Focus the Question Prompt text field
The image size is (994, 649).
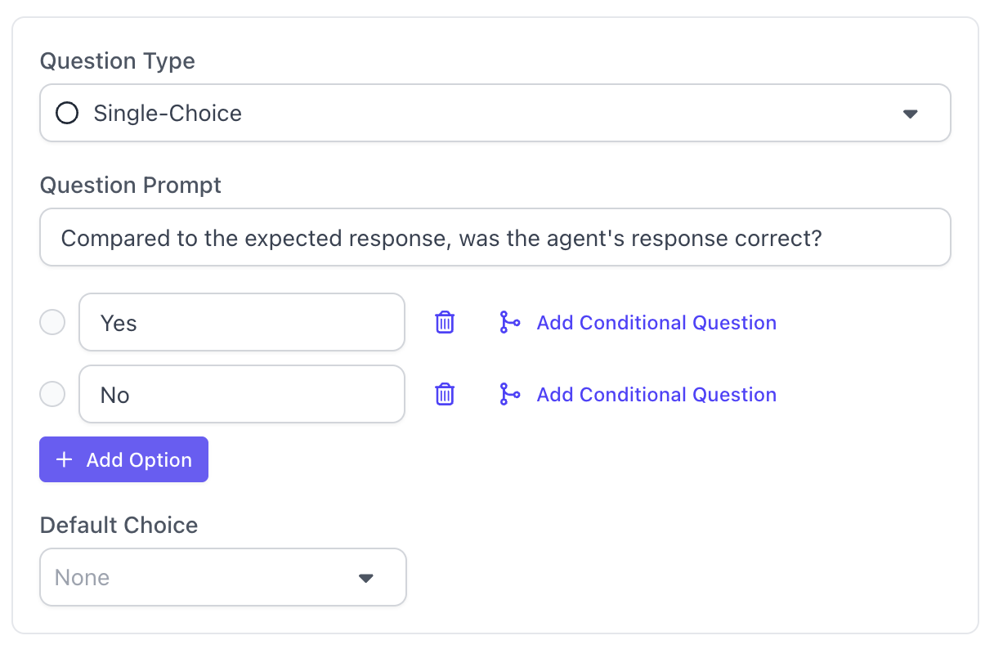pyautogui.click(x=495, y=238)
